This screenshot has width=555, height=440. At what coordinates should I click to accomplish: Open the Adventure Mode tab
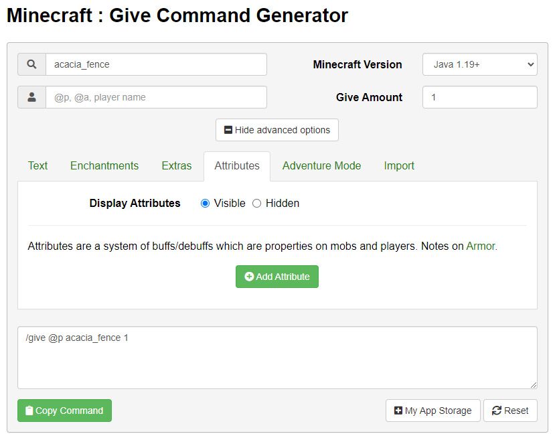(321, 166)
